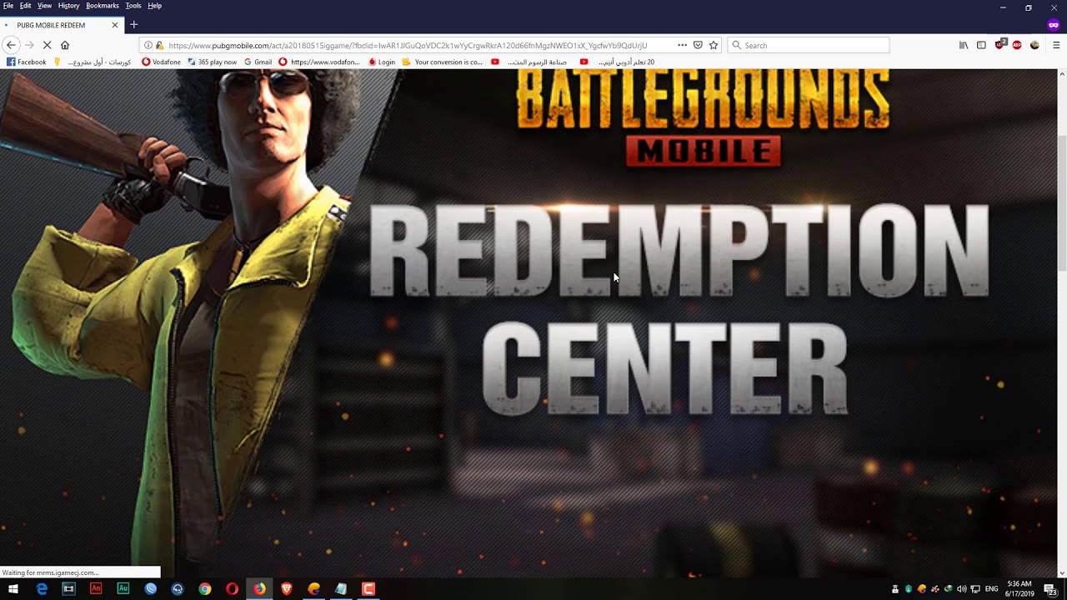Show sidebars icon in toolbar
Image resolution: width=1067 pixels, height=600 pixels.
click(981, 45)
